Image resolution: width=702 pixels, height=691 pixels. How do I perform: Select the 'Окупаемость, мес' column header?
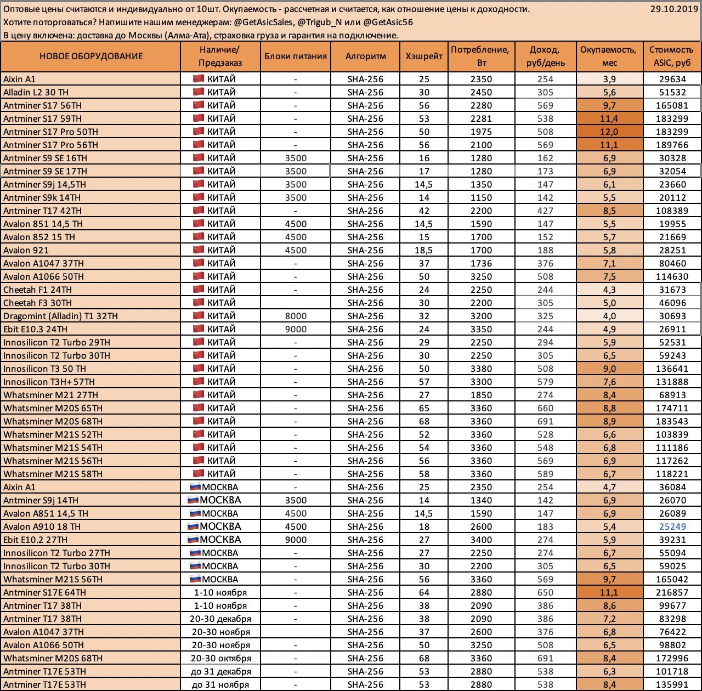(610, 56)
